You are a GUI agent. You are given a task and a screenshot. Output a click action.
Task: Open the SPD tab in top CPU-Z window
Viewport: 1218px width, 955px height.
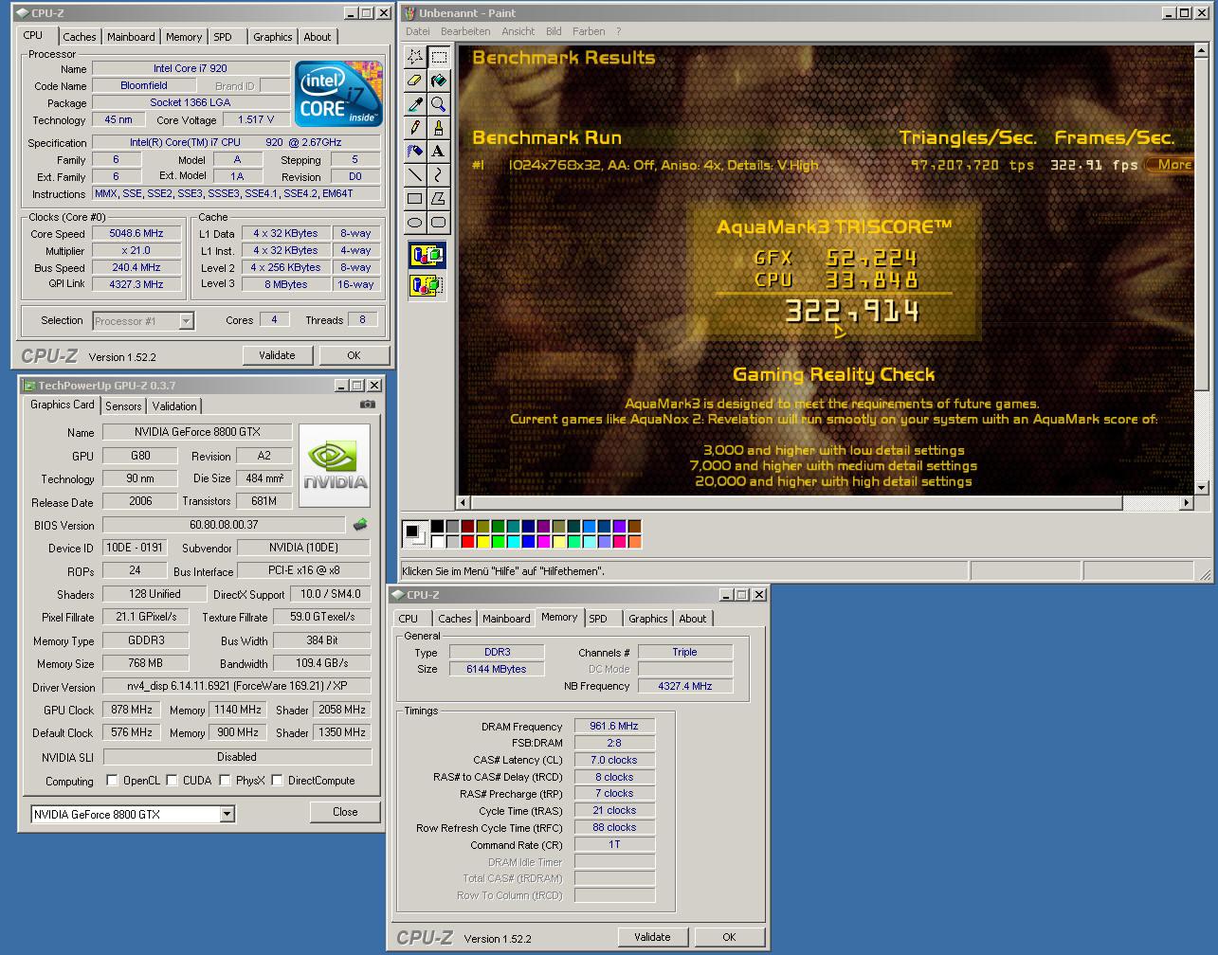click(x=223, y=37)
